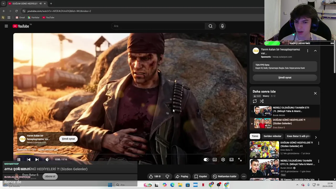
Task: Toggle the autoplay switch
Action: (x=206, y=160)
